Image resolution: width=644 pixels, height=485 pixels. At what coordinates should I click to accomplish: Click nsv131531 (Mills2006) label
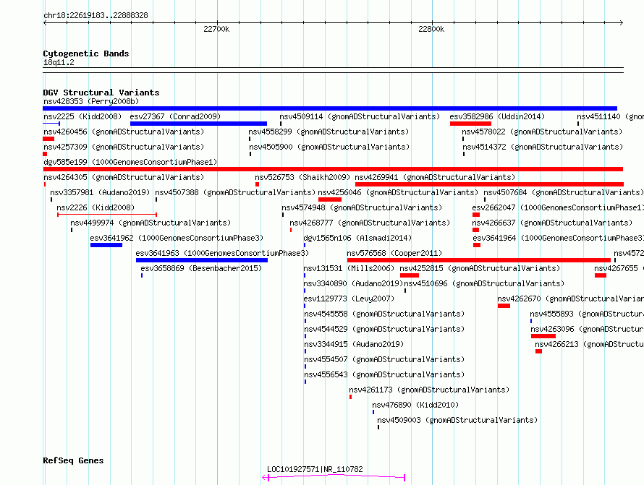pos(349,268)
